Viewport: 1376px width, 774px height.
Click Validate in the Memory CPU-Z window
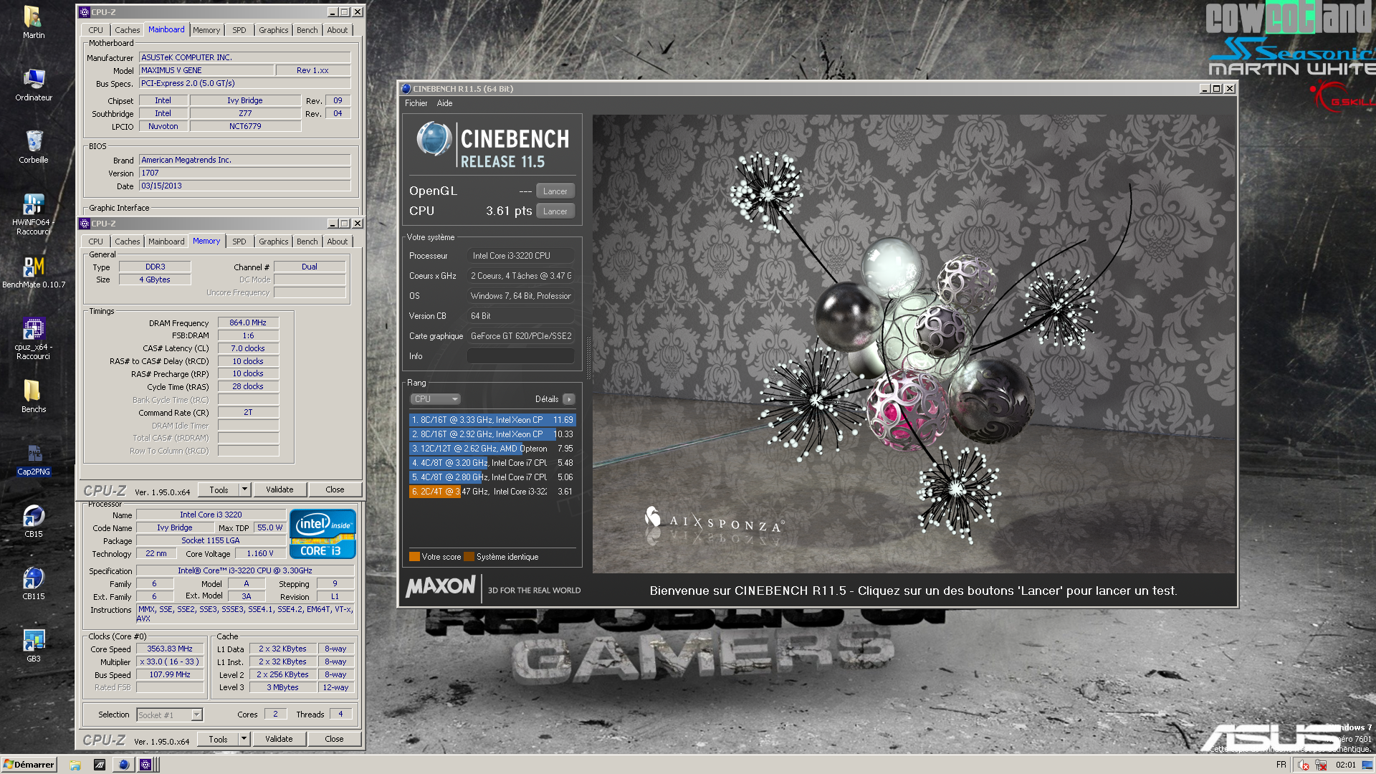click(279, 489)
